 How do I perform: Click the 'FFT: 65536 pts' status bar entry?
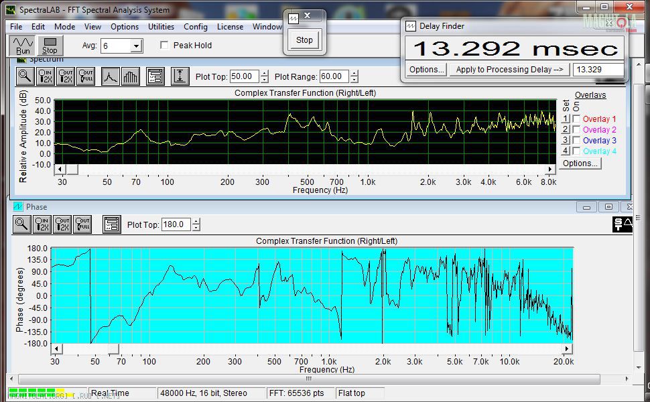[300, 393]
